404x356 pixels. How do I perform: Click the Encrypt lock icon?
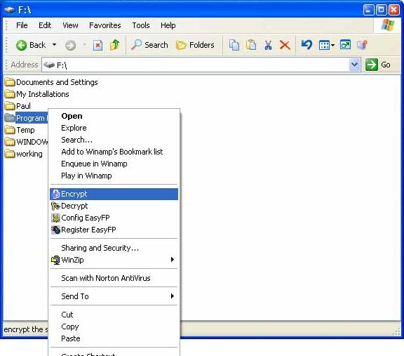(x=55, y=194)
